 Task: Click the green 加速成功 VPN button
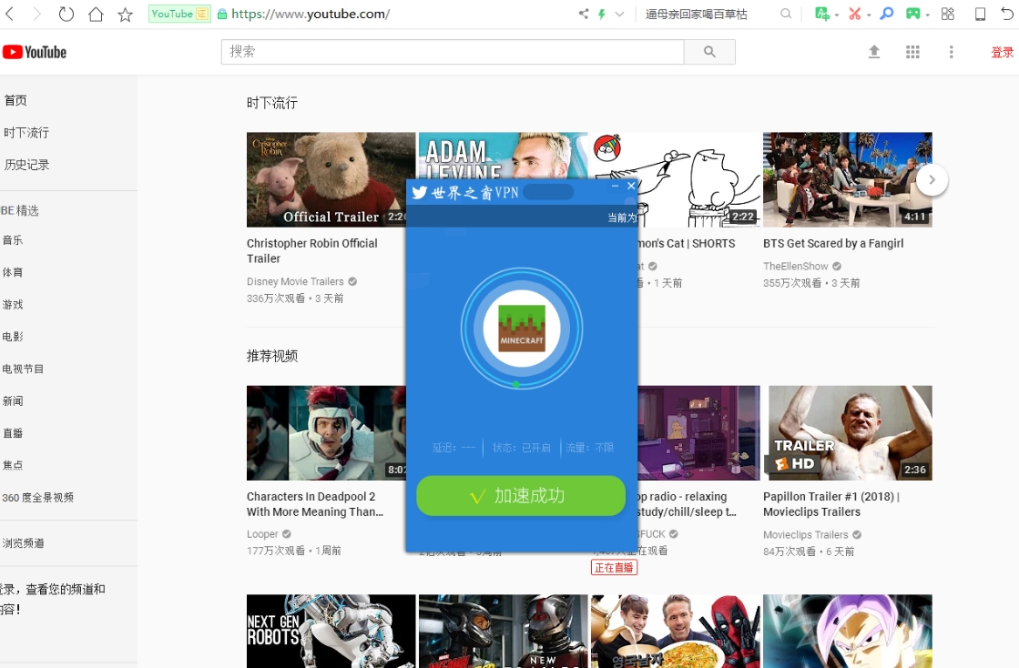521,496
